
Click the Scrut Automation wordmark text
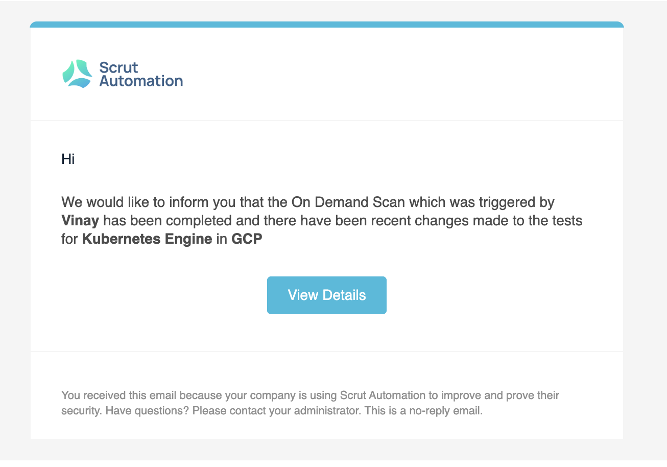pyautogui.click(x=141, y=74)
